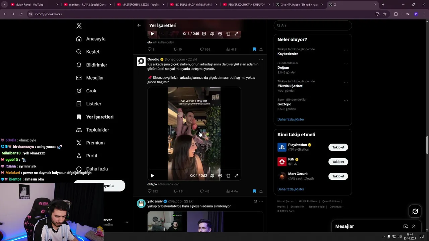Image resolution: width=429 pixels, height=241 pixels.
Task: Remove bookmark from ela video post
Action: pyautogui.click(x=254, y=49)
